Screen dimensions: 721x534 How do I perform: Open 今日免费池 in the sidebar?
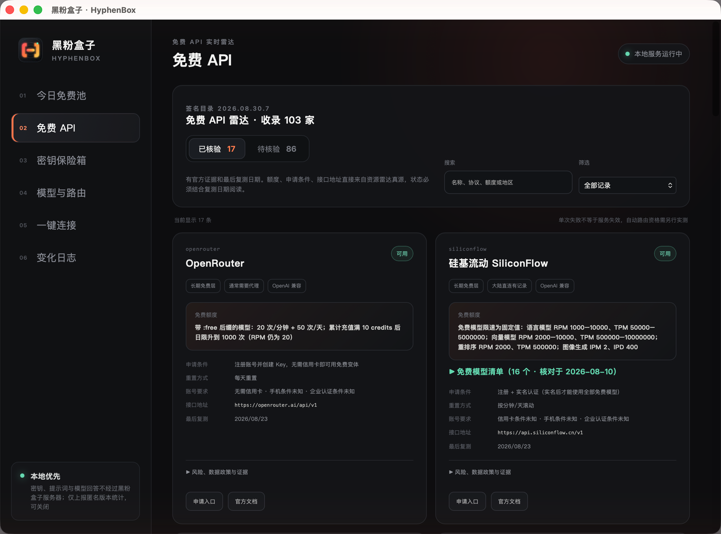[x=75, y=96]
